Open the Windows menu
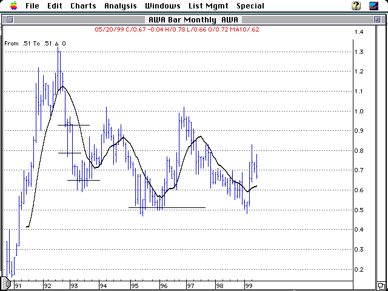Screen dimensions: 388x291 (162, 5)
